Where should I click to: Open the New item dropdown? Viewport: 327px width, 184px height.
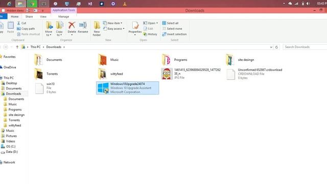pos(112,23)
